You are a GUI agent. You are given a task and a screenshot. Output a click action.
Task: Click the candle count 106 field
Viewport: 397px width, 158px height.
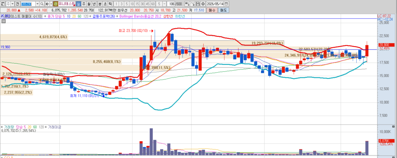coord(171,4)
